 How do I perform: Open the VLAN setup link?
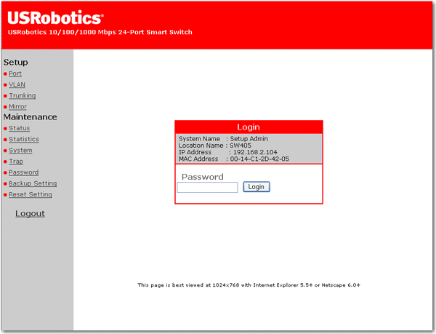17,84
